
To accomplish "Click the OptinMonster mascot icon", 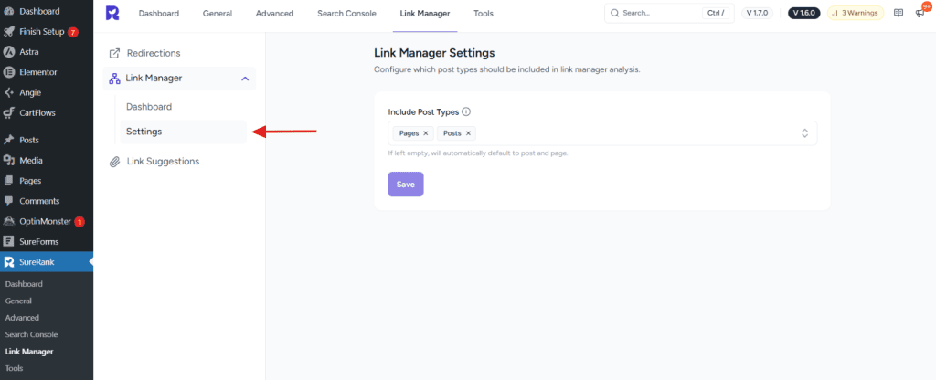I will tap(8, 221).
